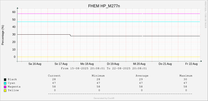Click the Mi 20 Aug axis label

[x=139, y=64]
